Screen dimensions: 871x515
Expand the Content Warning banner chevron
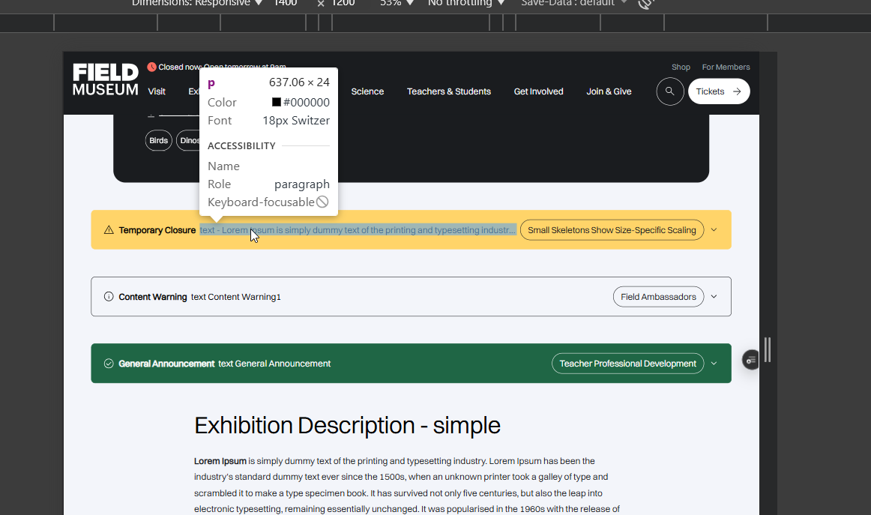714,297
